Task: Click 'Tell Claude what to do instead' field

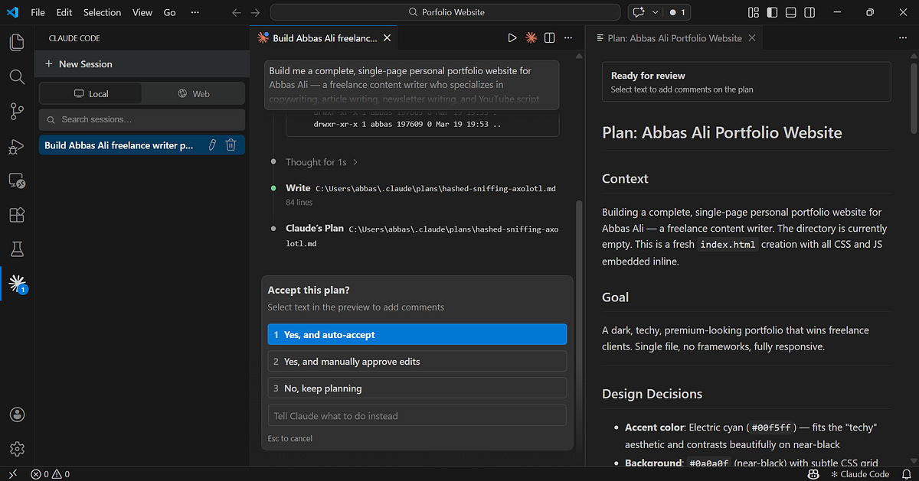Action: pos(417,415)
